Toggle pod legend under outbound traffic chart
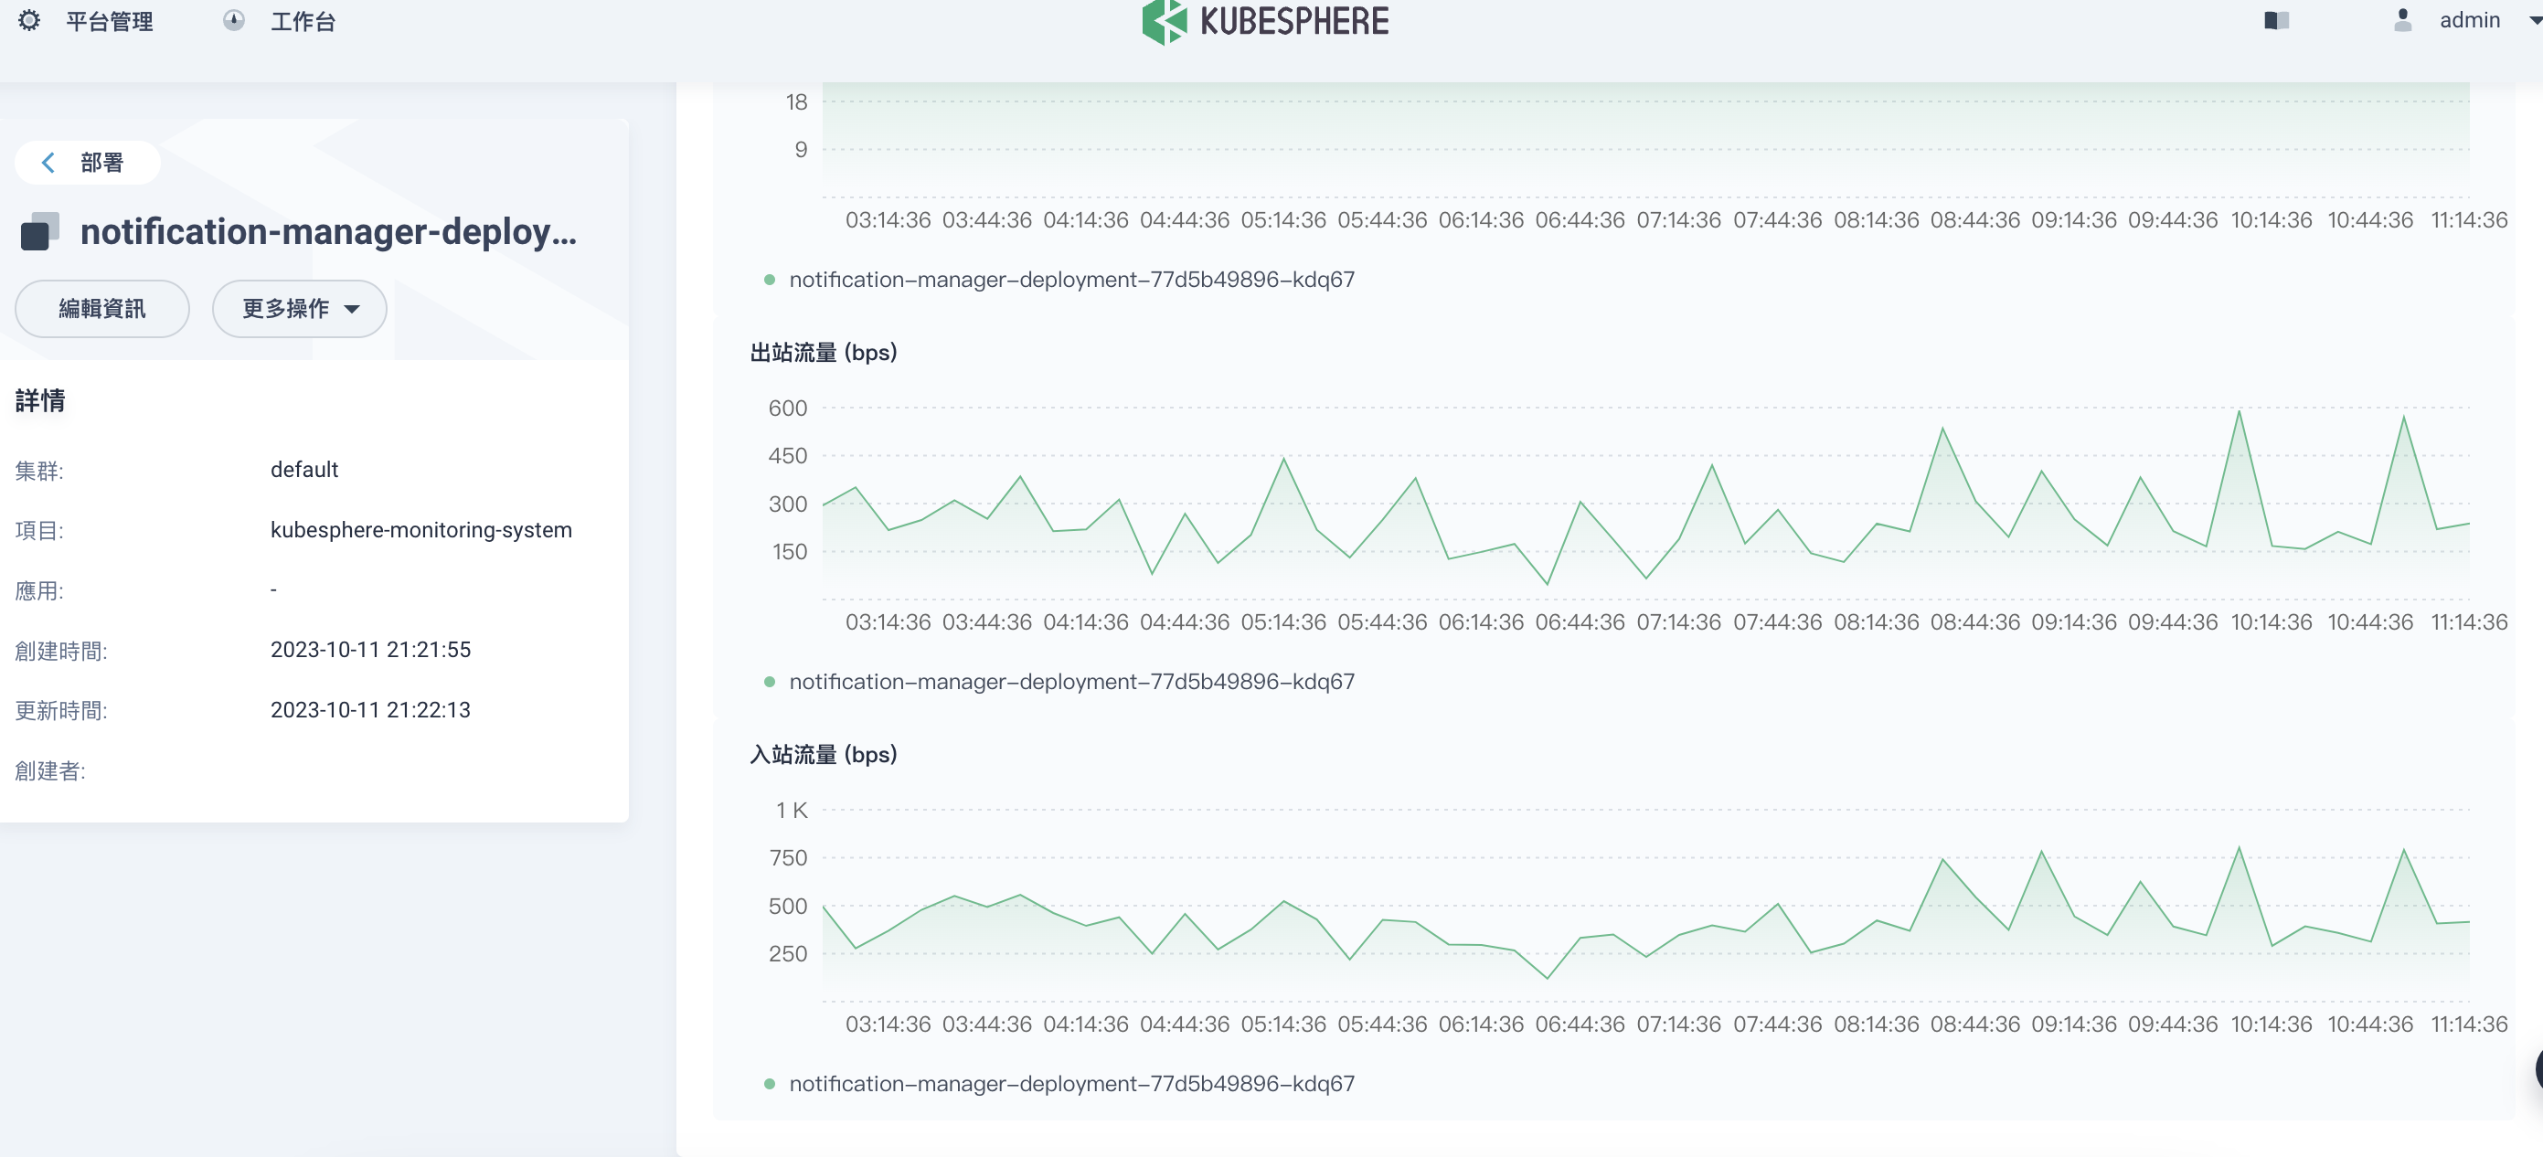The height and width of the screenshot is (1157, 2543). click(x=1071, y=681)
